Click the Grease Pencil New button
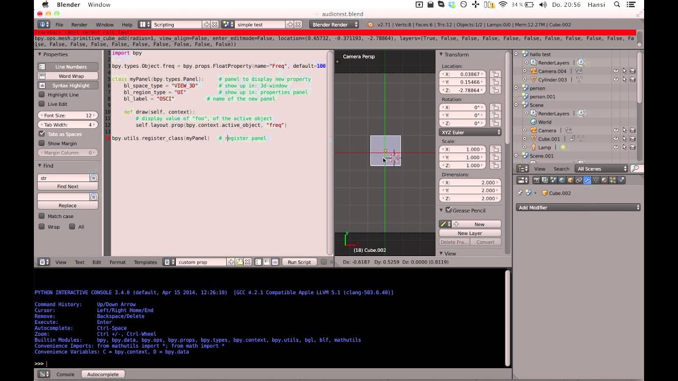This screenshot has height=381, width=678. tap(475, 224)
